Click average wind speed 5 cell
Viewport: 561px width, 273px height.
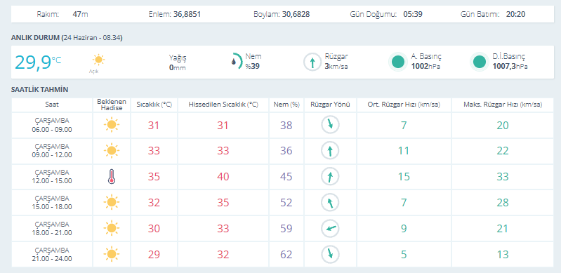(x=404, y=254)
